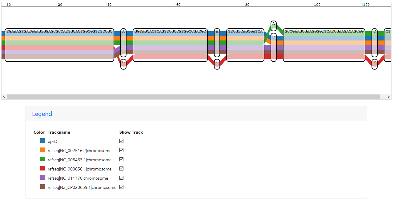
Task: Toggle visibility of refseq|NC_011770|chromosome track
Action: [x=121, y=178]
